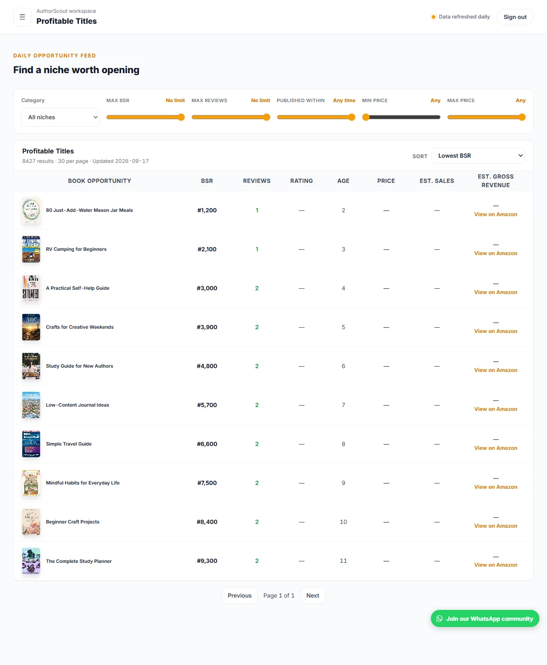Open Mindful Habits for Everyday Life cover
The width and height of the screenshot is (547, 665).
(31, 483)
